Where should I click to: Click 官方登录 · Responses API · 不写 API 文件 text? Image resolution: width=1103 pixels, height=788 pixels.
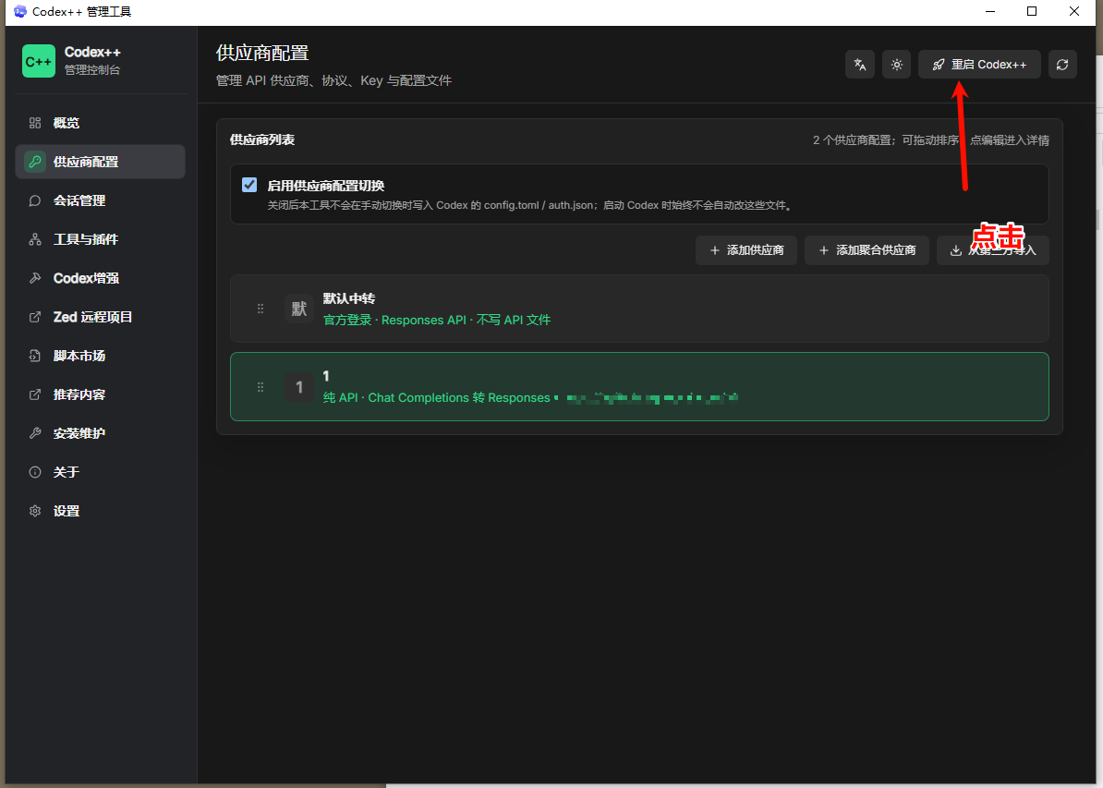coord(437,321)
